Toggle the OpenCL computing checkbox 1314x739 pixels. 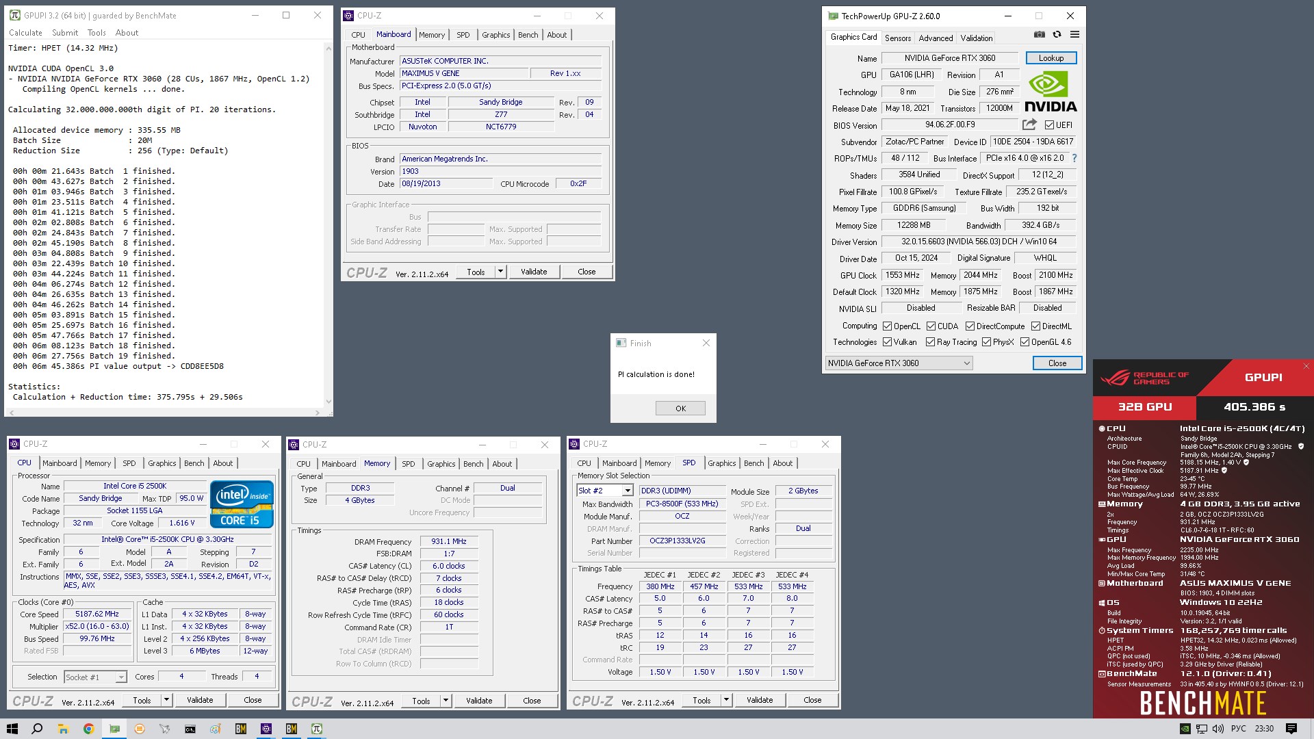[x=887, y=326]
